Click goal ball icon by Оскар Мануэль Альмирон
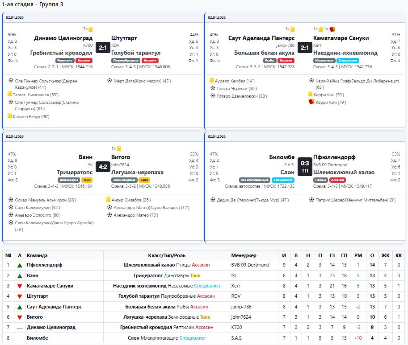Screen dimensions: 408x345 tap(11, 200)
